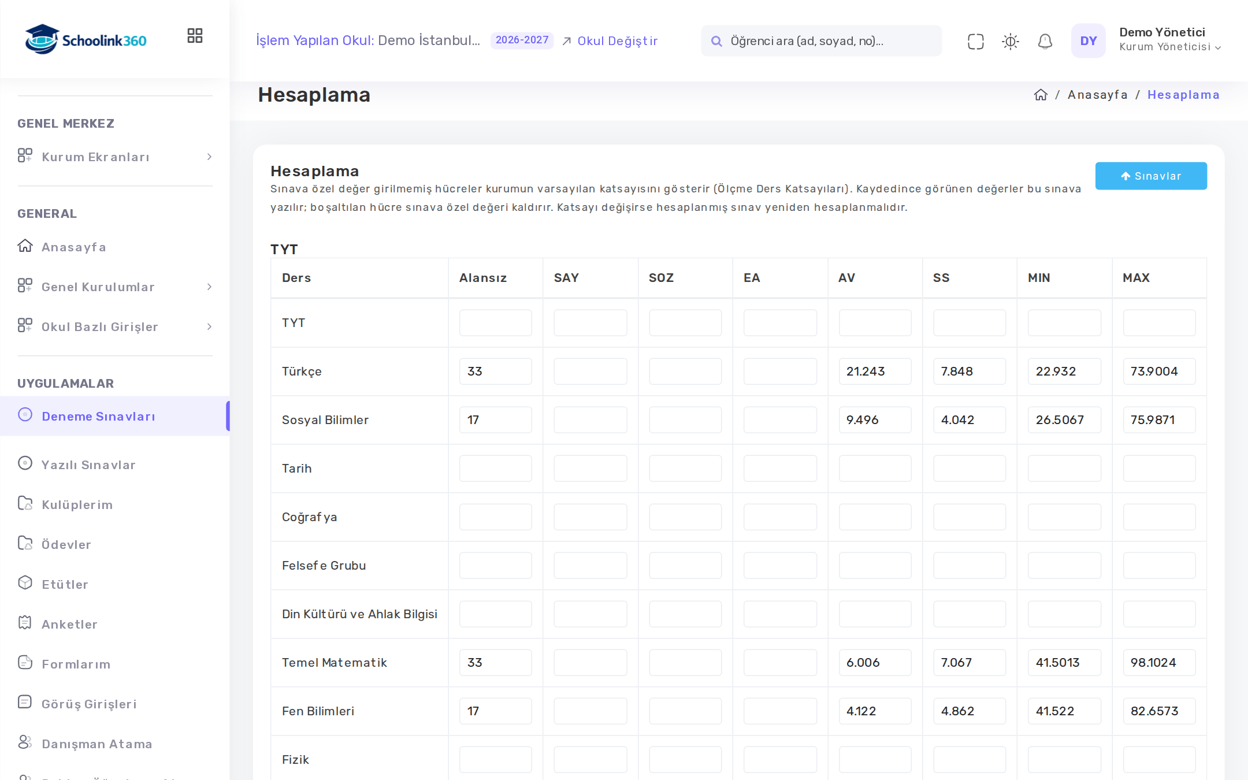Click the Kulüplerim folder icon
Image resolution: width=1248 pixels, height=780 pixels.
[25, 504]
